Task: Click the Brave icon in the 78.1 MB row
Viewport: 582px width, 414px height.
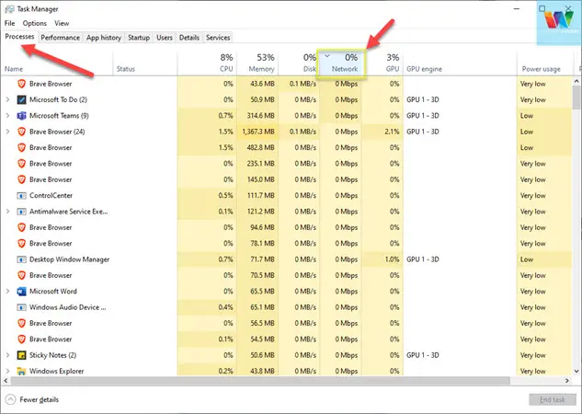Action: click(21, 243)
